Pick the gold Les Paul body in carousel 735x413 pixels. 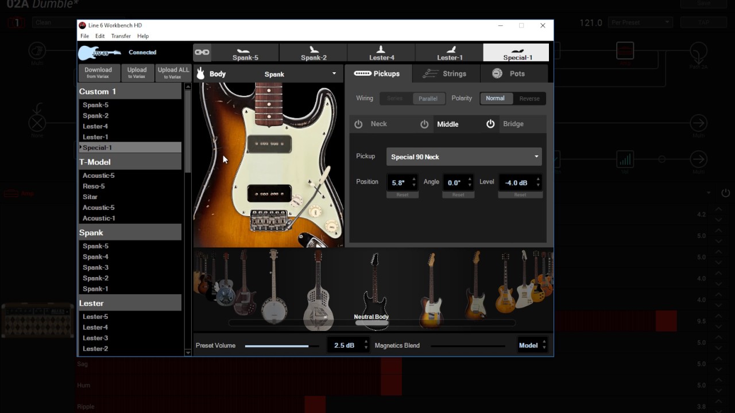tap(505, 282)
